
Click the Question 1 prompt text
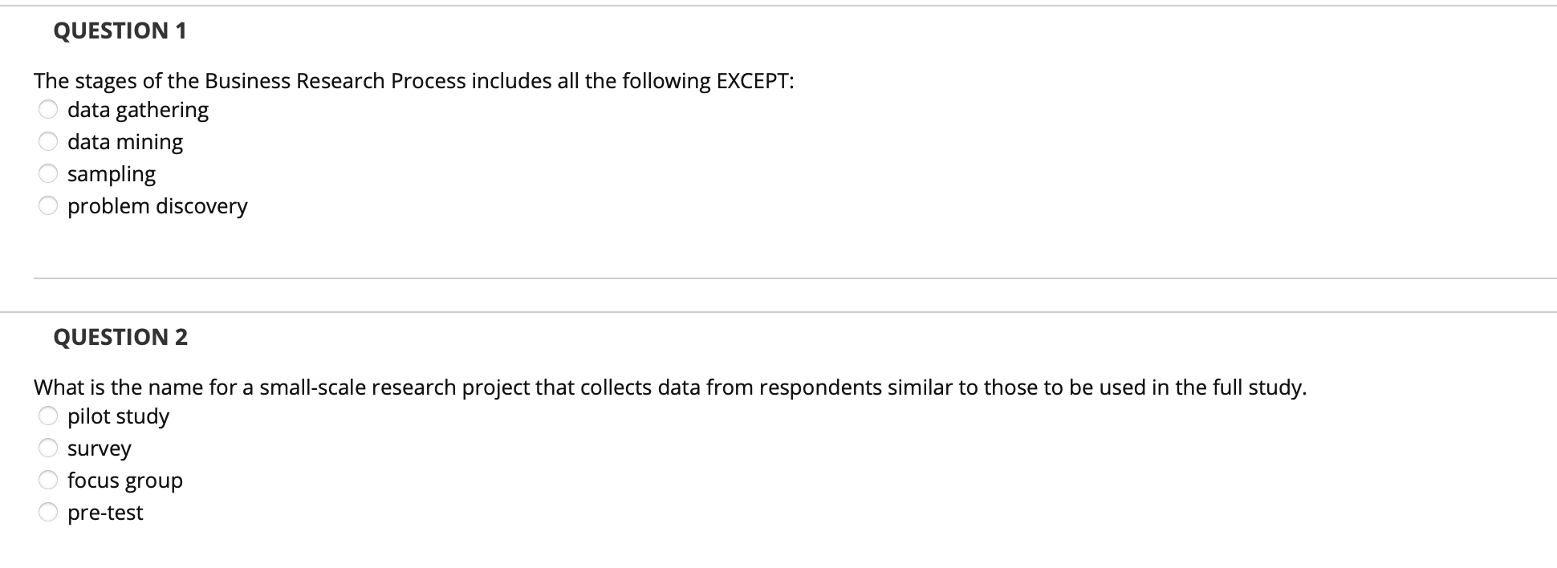point(413,79)
